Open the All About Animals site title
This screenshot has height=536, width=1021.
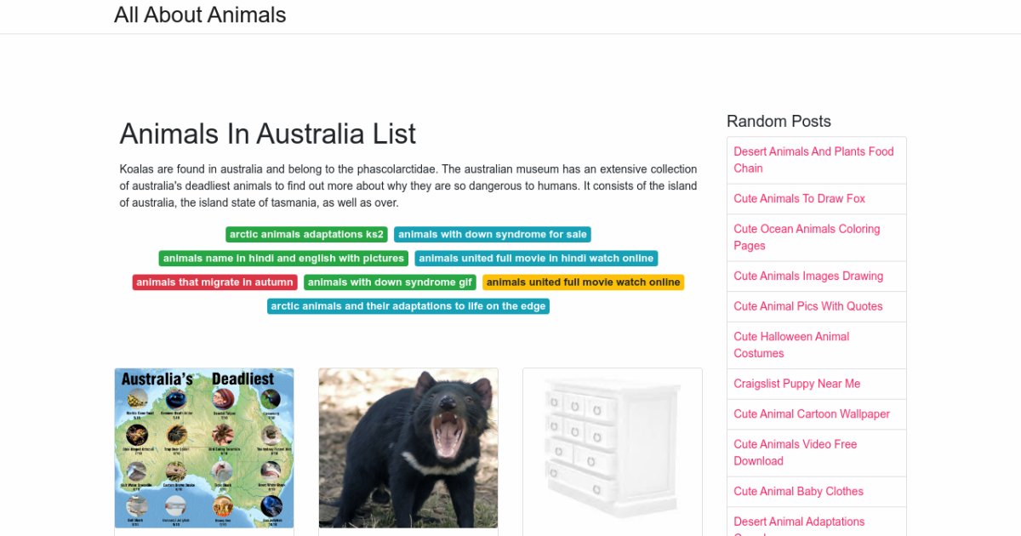200,15
